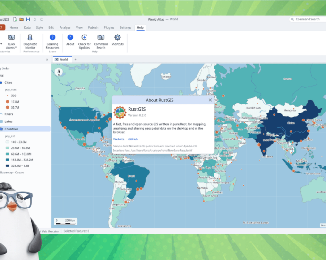Click the About ribbon icon
The width and height of the screenshot is (326, 260).
click(x=70, y=40)
